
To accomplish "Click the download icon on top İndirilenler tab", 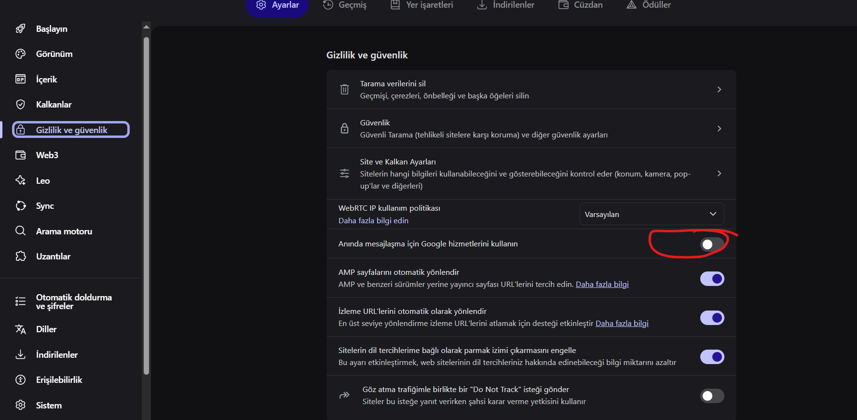I will (x=482, y=5).
